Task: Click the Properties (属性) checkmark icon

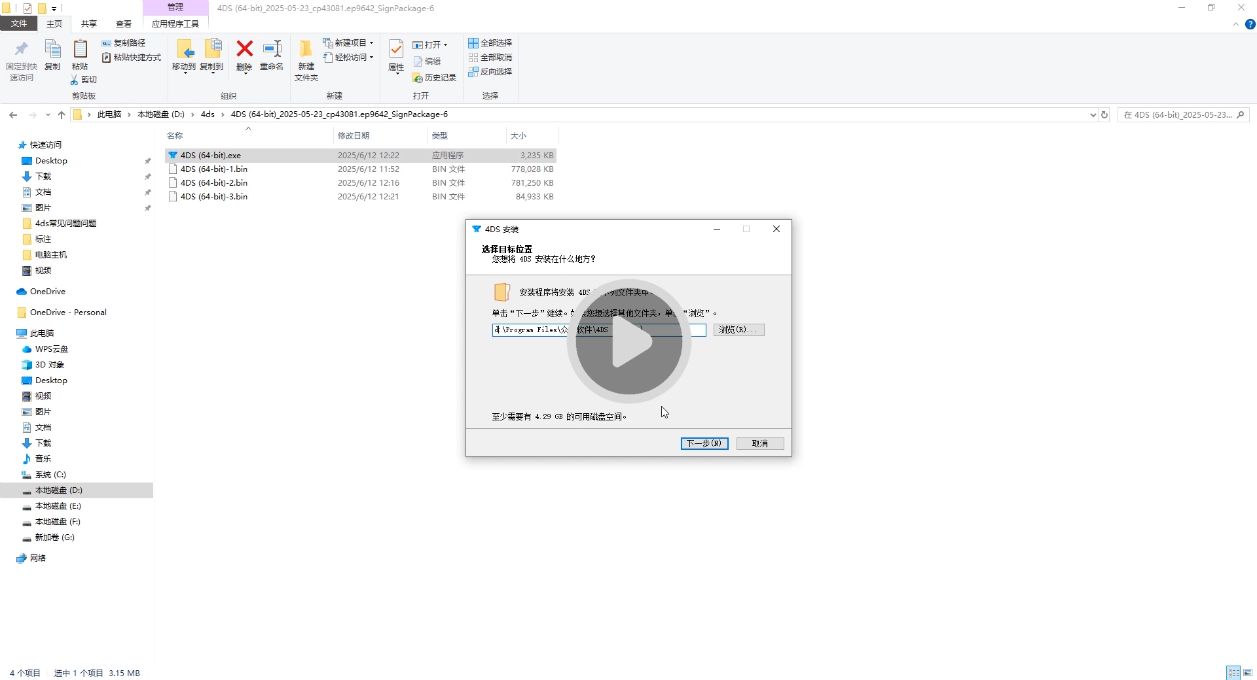Action: click(x=396, y=49)
